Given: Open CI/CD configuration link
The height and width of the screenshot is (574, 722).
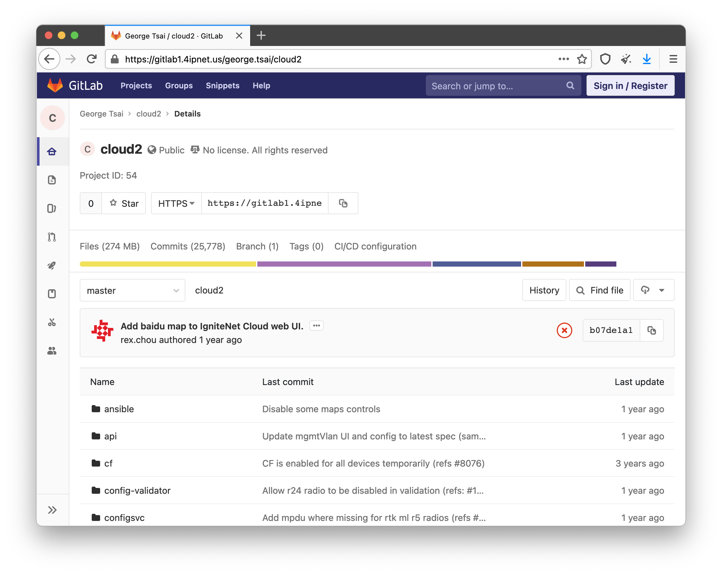Looking at the screenshot, I should tap(375, 246).
